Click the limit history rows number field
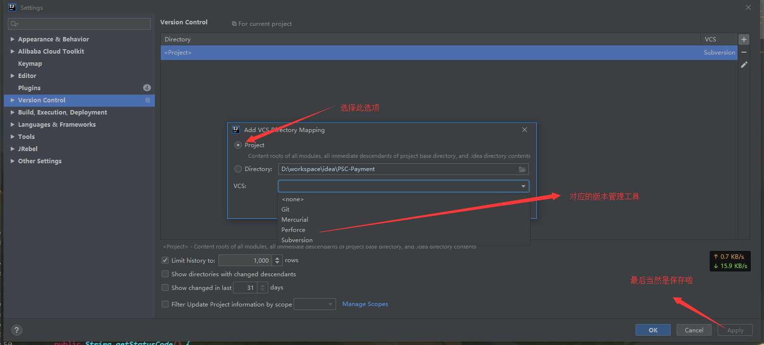764x345 pixels. (246, 260)
